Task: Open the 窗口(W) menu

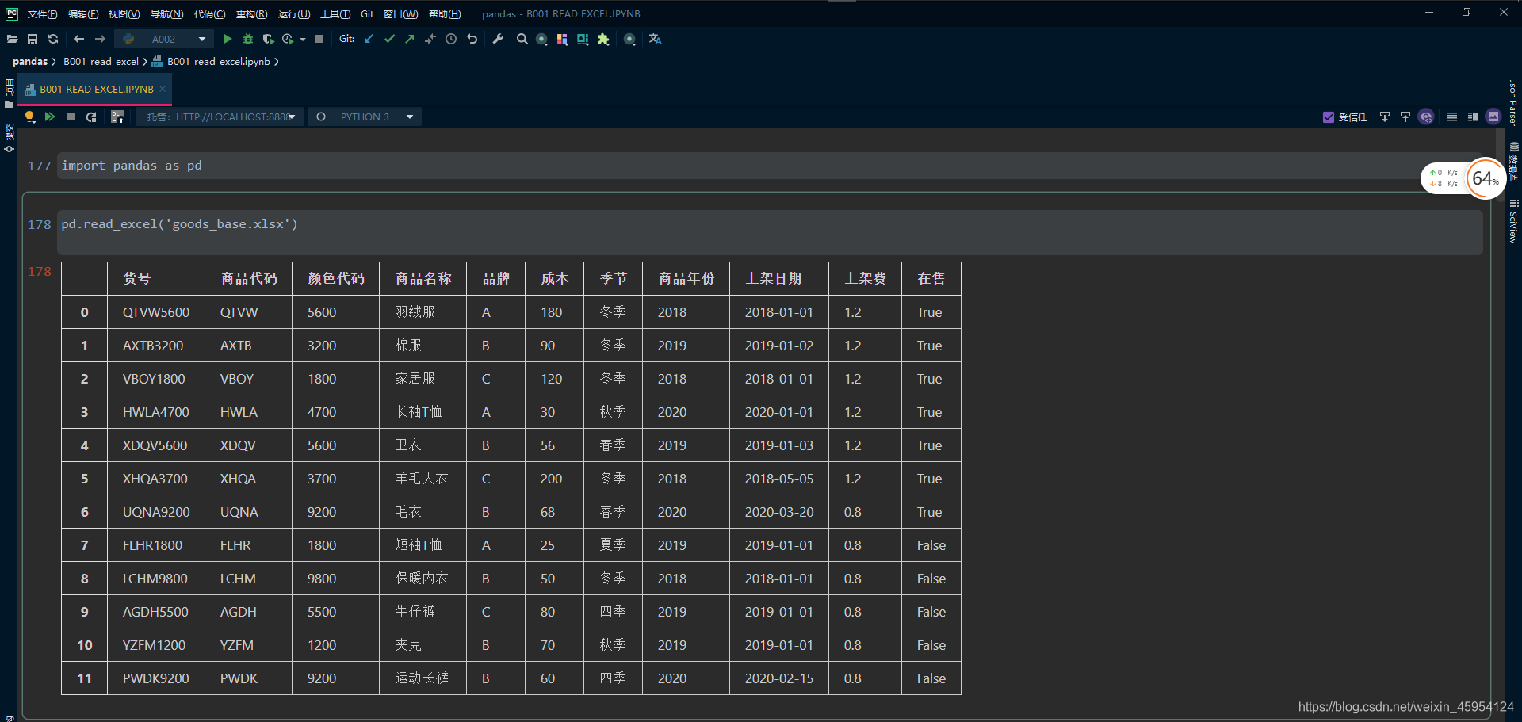Action: [400, 14]
